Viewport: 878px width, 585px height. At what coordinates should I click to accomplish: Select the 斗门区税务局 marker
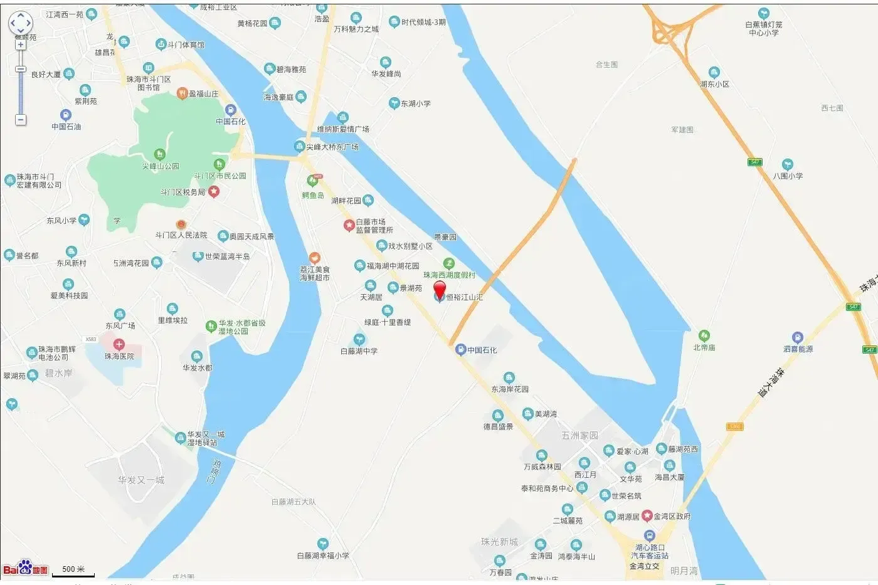tap(214, 192)
